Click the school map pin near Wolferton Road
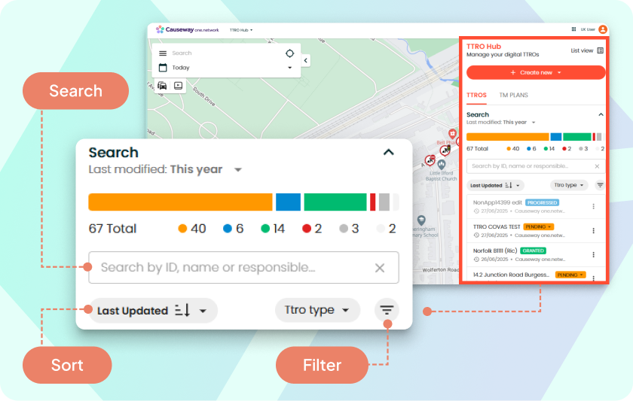 [421, 220]
